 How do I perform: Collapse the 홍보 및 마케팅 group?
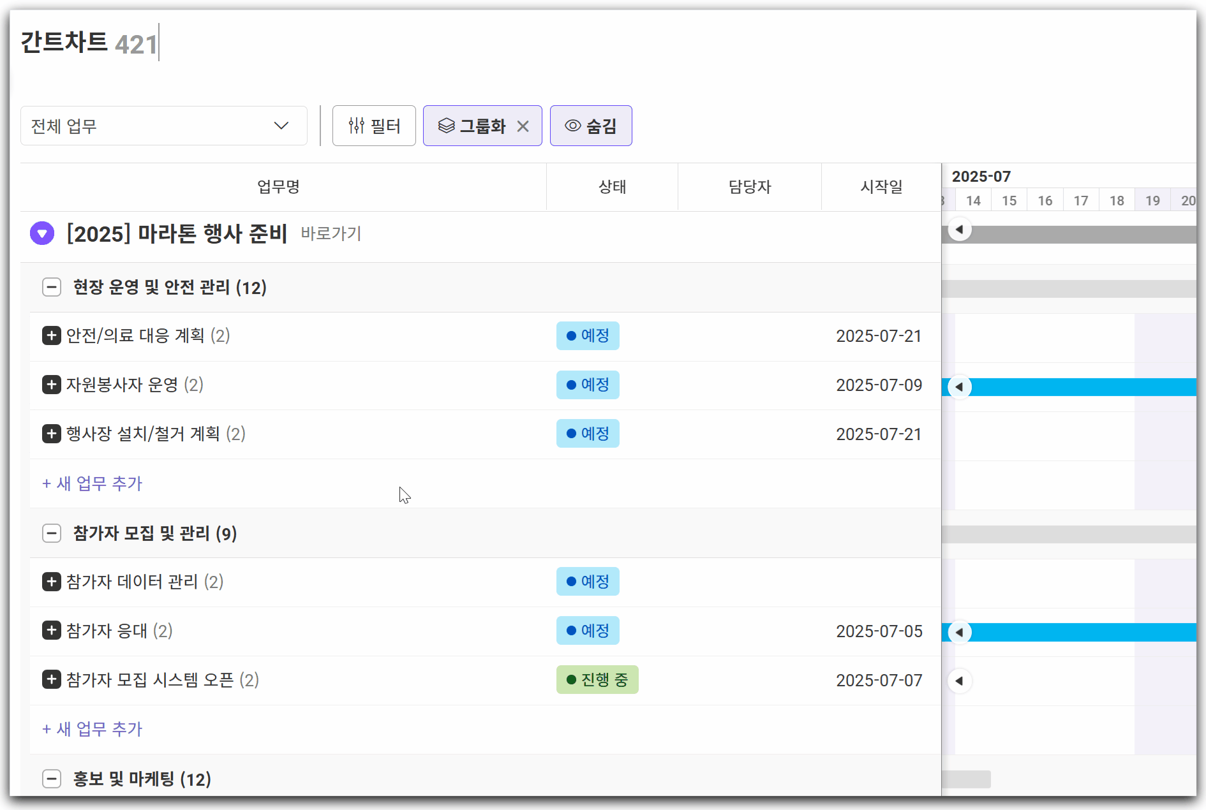pyautogui.click(x=52, y=779)
